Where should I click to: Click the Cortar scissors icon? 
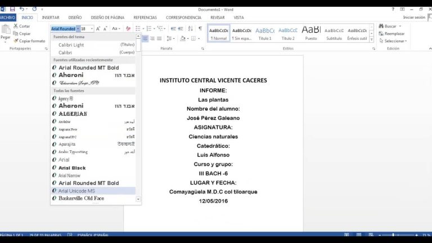(x=15, y=26)
